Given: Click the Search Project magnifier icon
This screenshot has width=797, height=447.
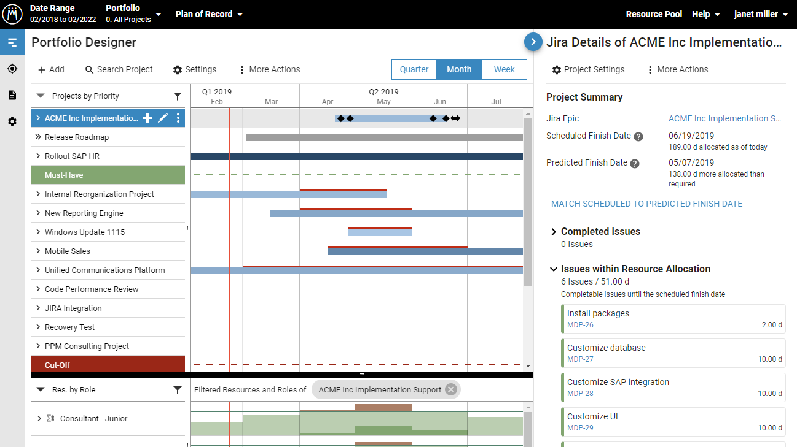Looking at the screenshot, I should (x=90, y=70).
